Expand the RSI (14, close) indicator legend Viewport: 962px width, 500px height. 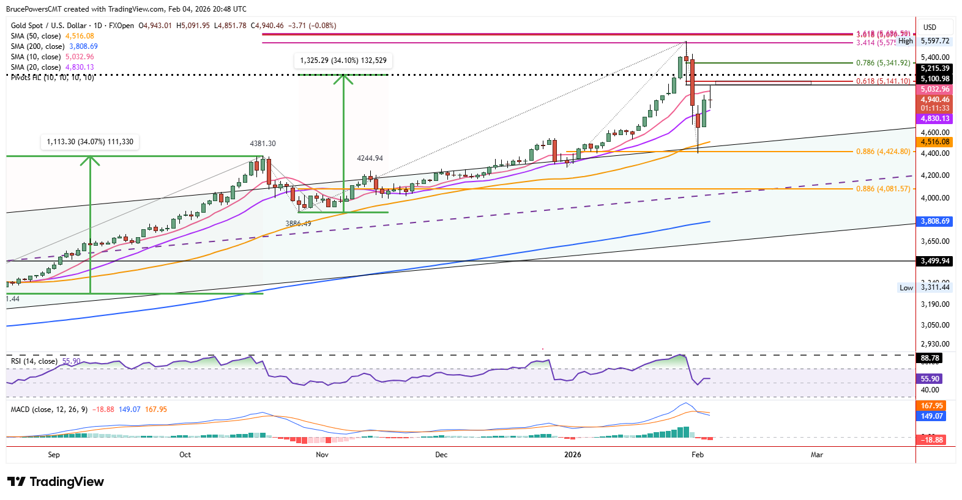point(34,361)
